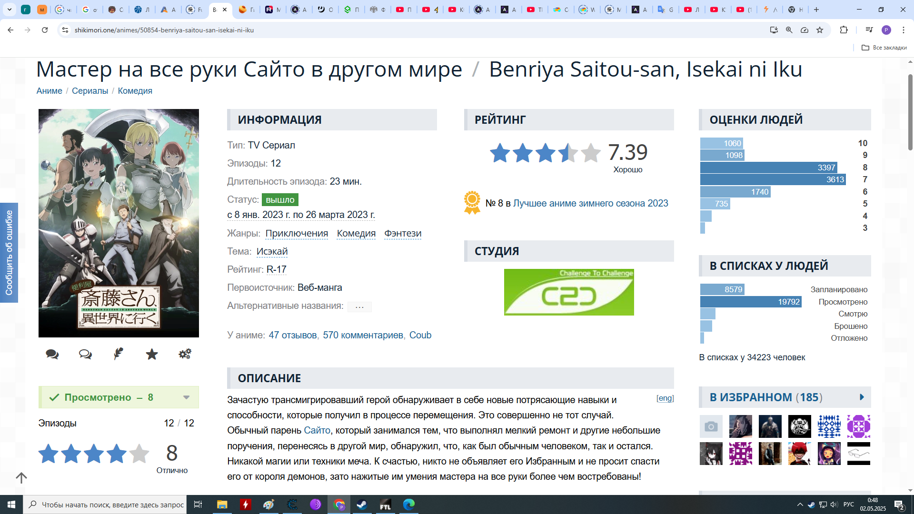Click the install app icon in address bar
The width and height of the screenshot is (914, 514).
click(x=774, y=30)
